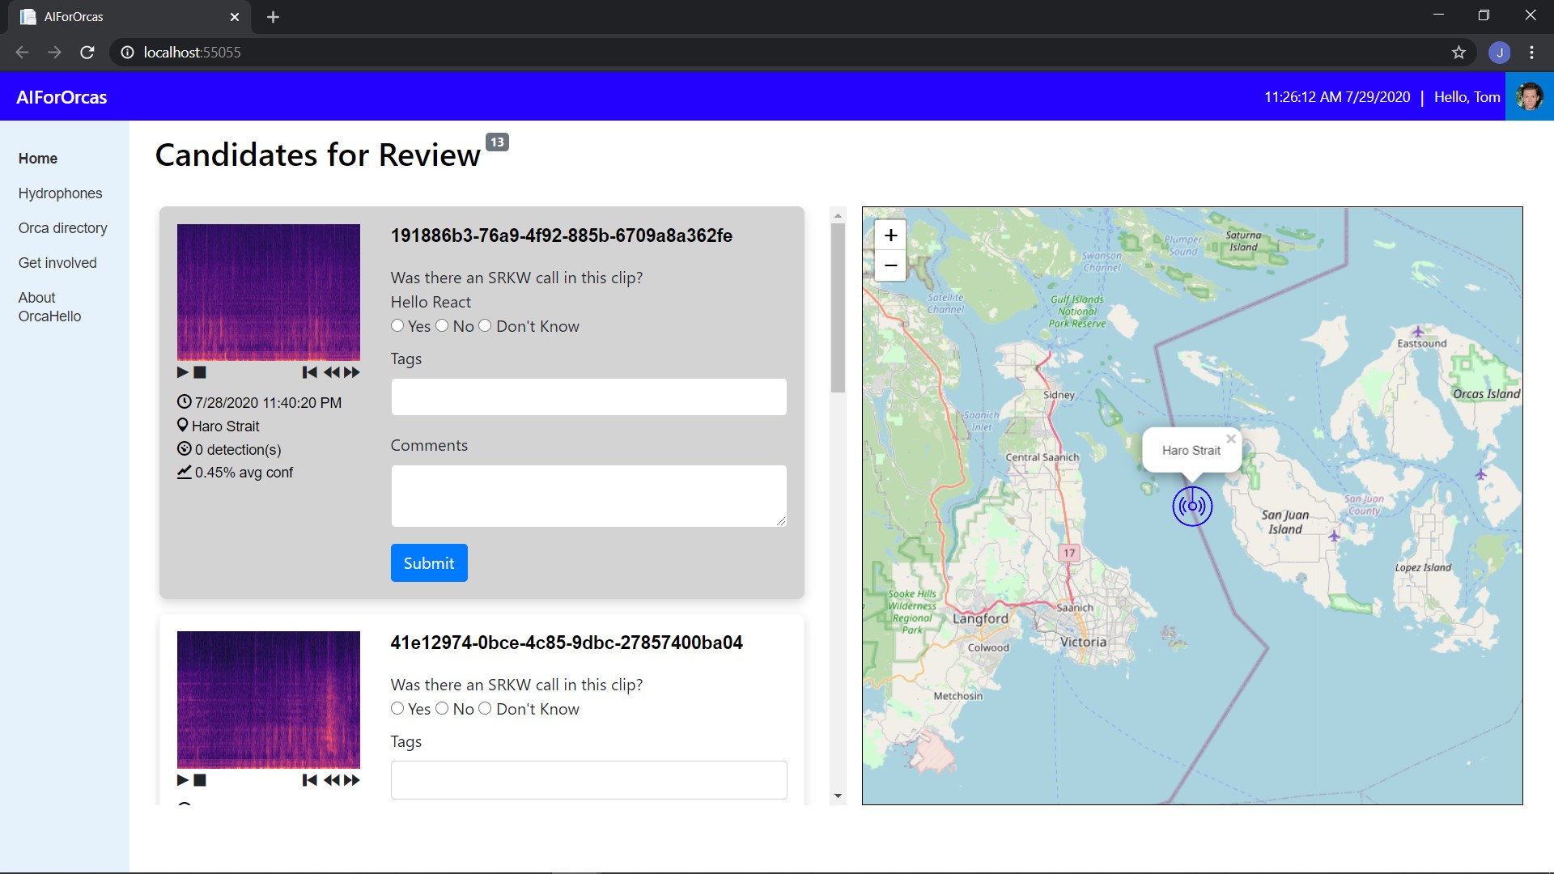Zoom out on the hydrophone map

pyautogui.click(x=890, y=265)
